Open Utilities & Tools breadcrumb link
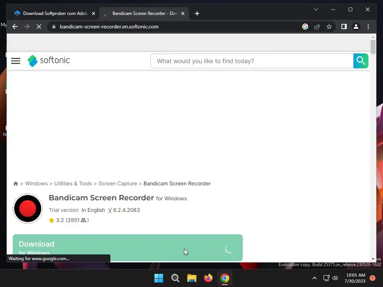The height and width of the screenshot is (287, 383). [x=73, y=183]
